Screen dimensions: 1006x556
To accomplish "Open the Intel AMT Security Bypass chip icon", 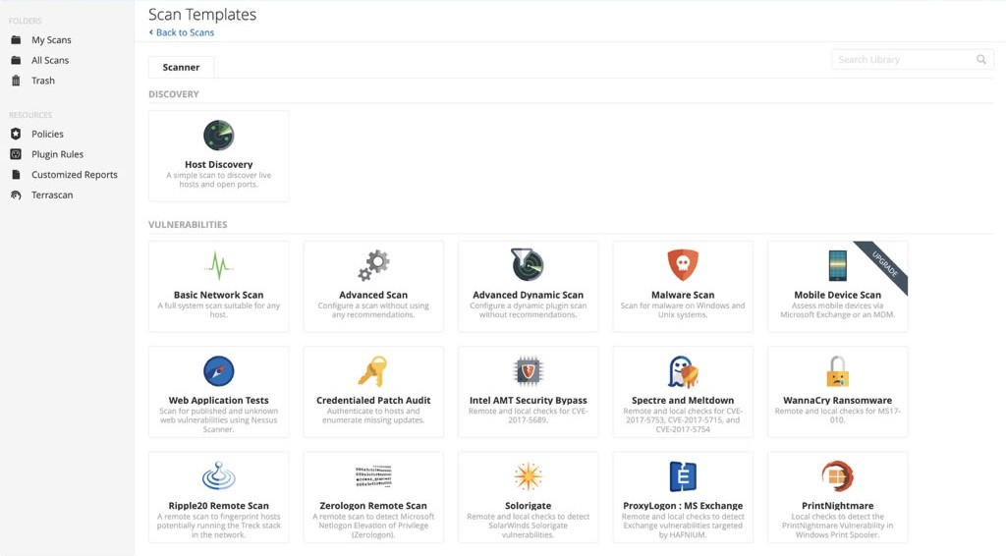I will (528, 370).
